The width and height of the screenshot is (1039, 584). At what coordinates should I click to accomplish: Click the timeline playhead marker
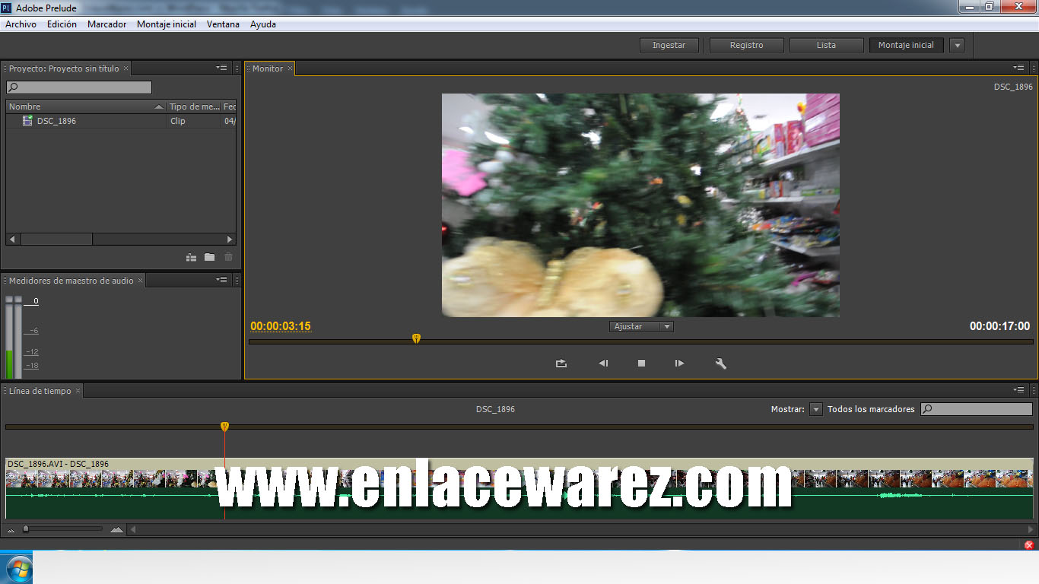pyautogui.click(x=224, y=427)
